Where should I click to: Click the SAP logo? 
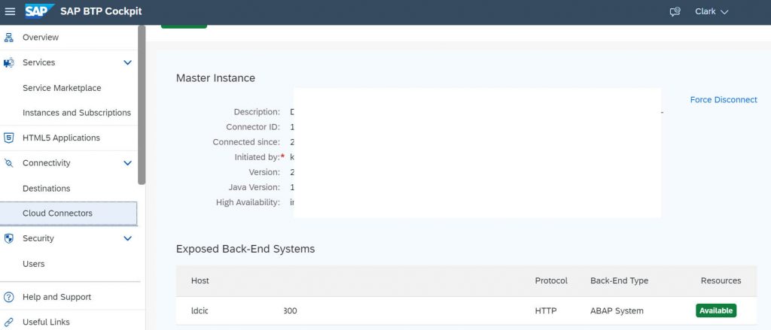(40, 11)
